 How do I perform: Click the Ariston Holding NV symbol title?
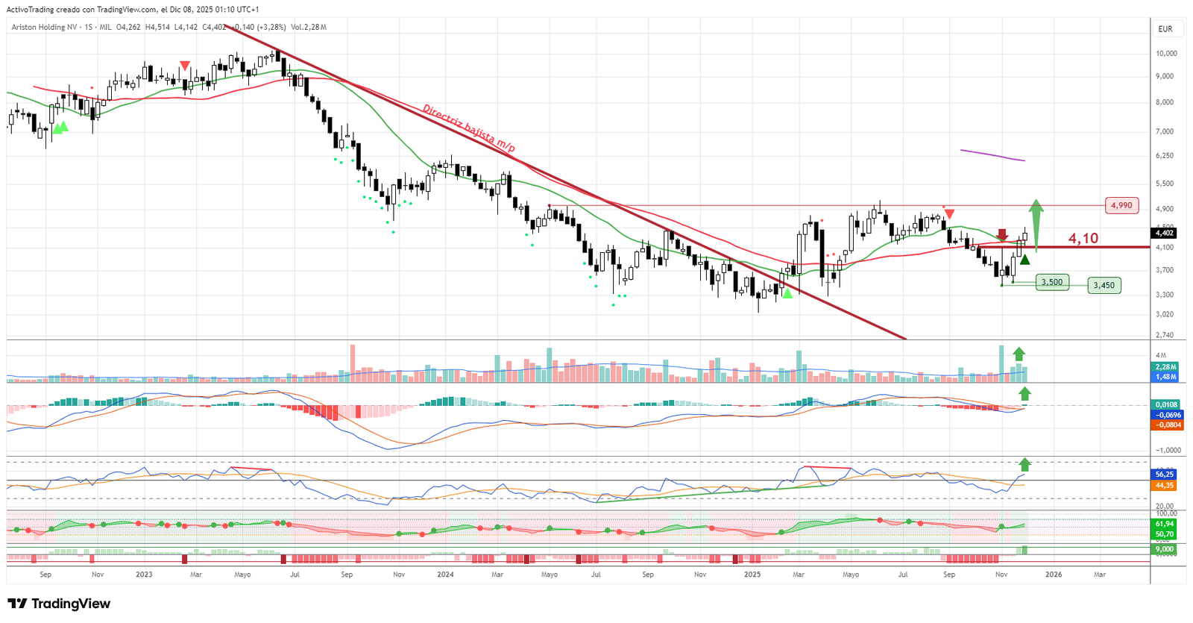pyautogui.click(x=44, y=27)
